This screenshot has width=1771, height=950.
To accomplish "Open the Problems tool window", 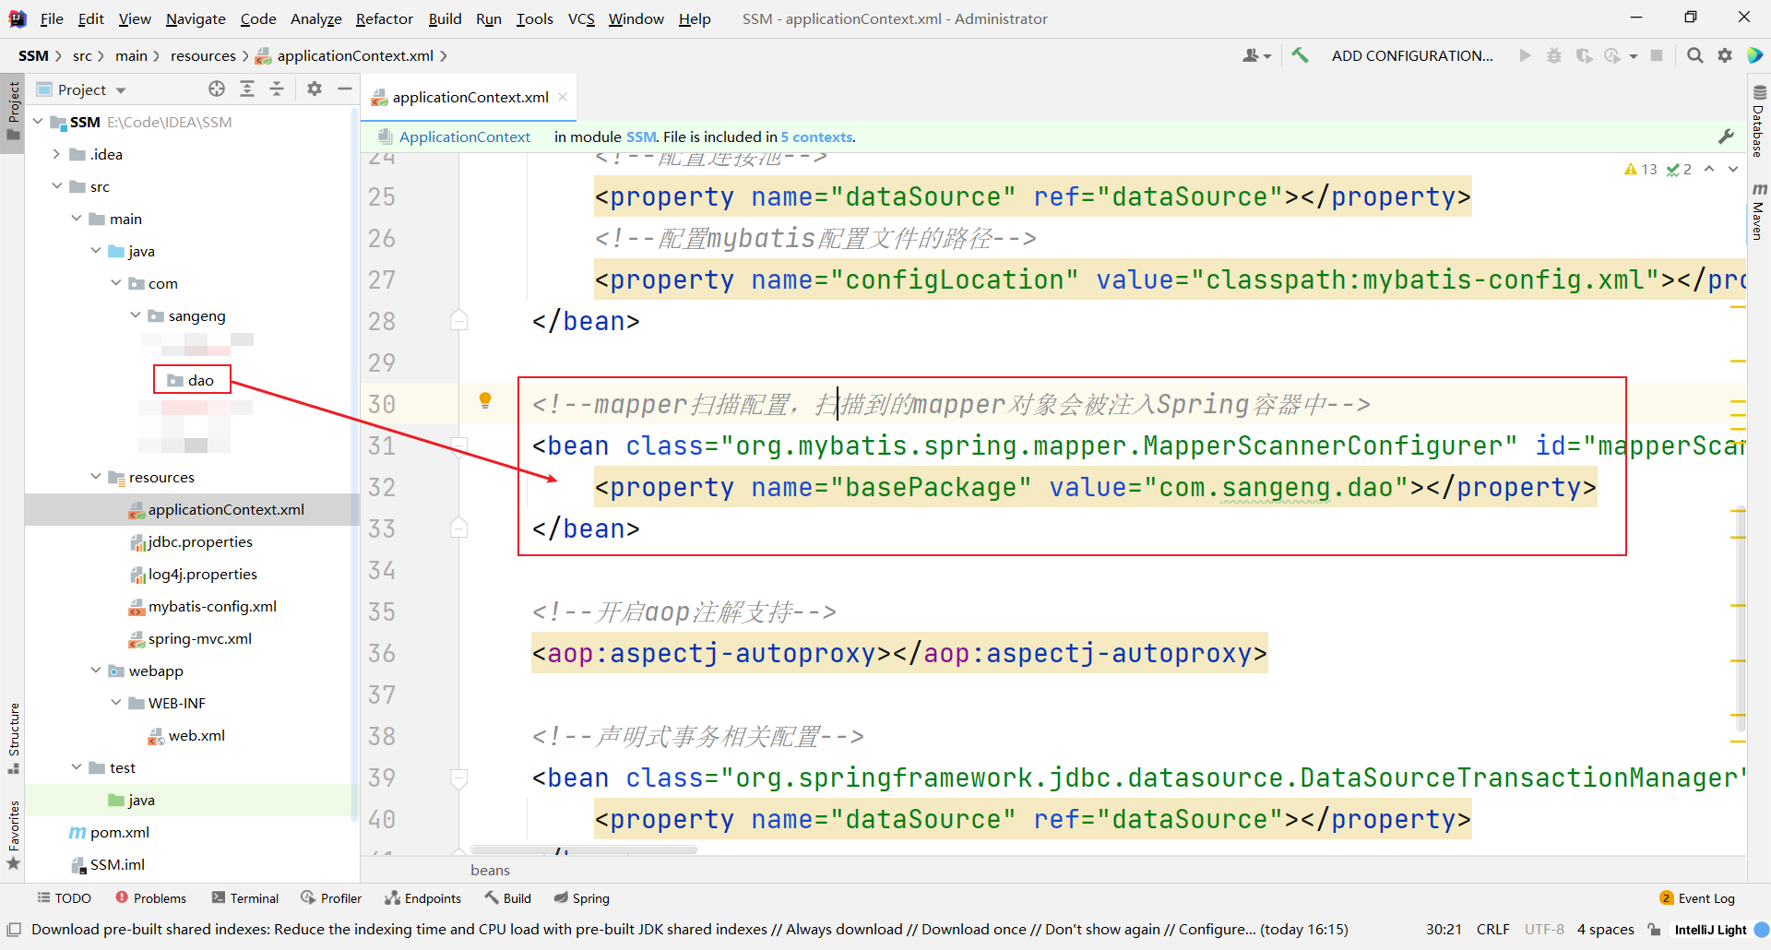I will [151, 898].
